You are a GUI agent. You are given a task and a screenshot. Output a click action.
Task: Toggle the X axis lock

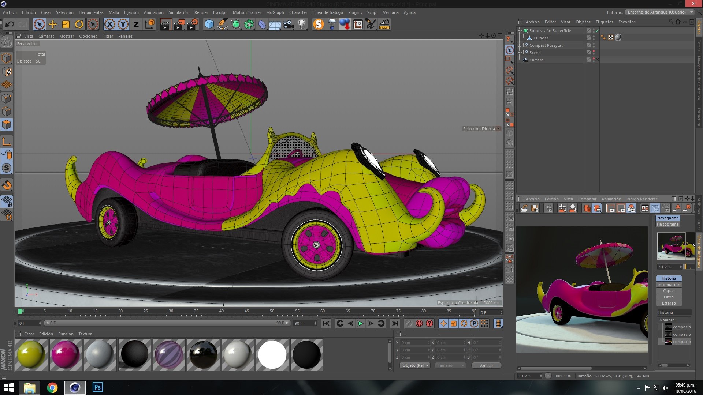point(109,25)
